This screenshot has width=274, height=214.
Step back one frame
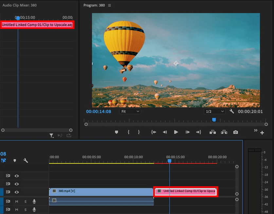point(165,132)
